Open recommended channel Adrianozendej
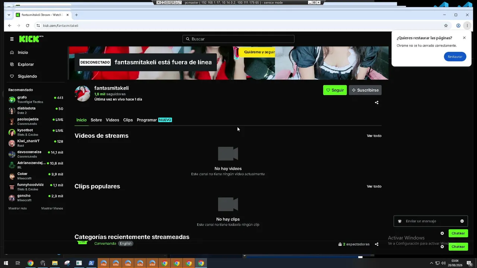This screenshot has height=268, width=477. [x=36, y=165]
